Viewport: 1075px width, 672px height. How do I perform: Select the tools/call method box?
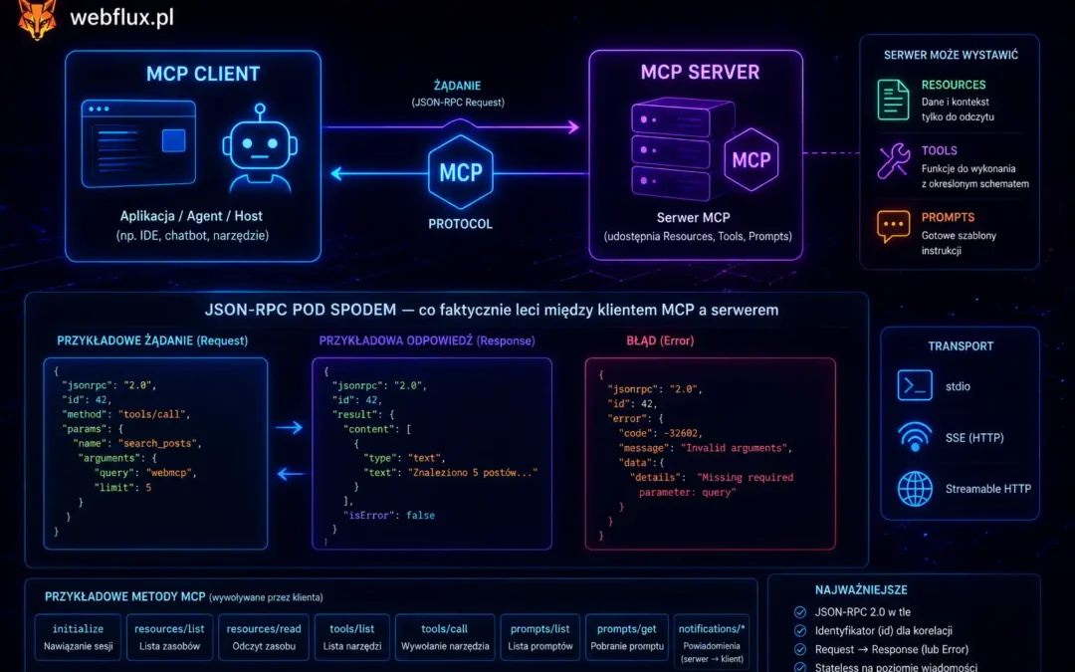(x=445, y=637)
